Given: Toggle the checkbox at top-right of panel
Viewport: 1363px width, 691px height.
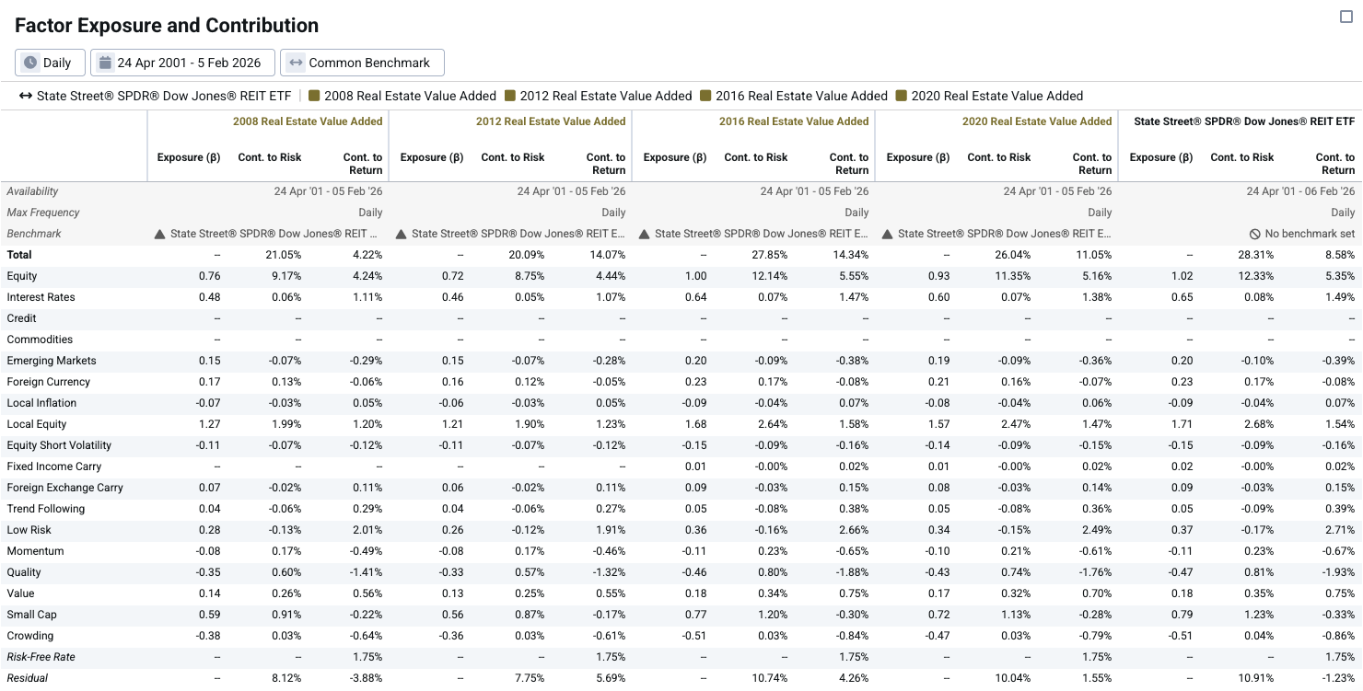Looking at the screenshot, I should point(1346,17).
